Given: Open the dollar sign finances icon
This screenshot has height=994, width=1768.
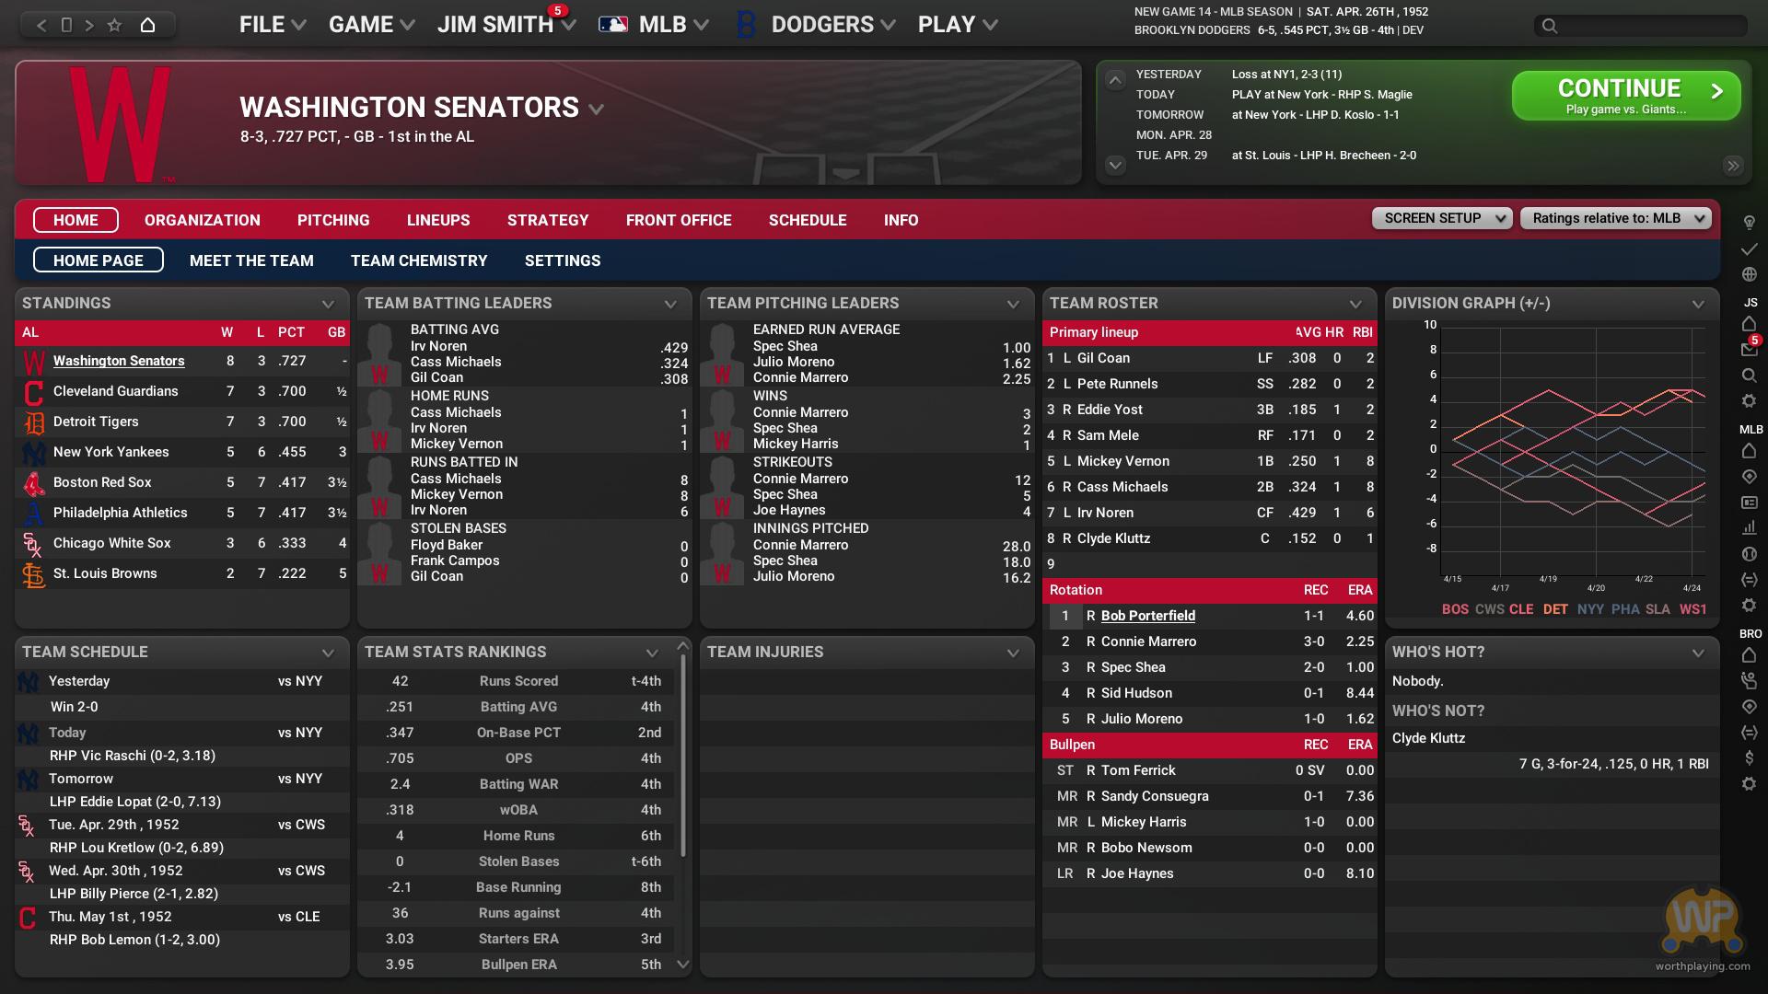Looking at the screenshot, I should click(x=1749, y=757).
